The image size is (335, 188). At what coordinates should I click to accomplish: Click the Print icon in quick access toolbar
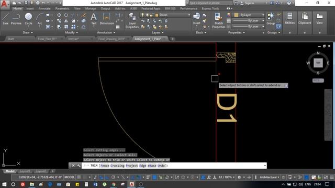click(38, 3)
